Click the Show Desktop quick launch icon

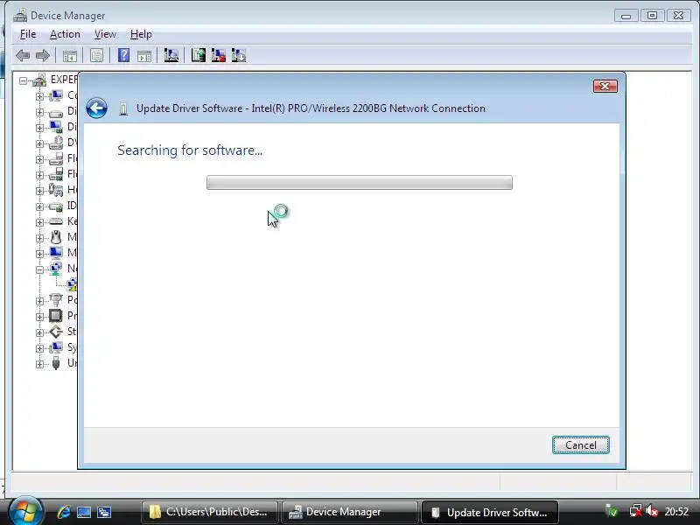84,512
